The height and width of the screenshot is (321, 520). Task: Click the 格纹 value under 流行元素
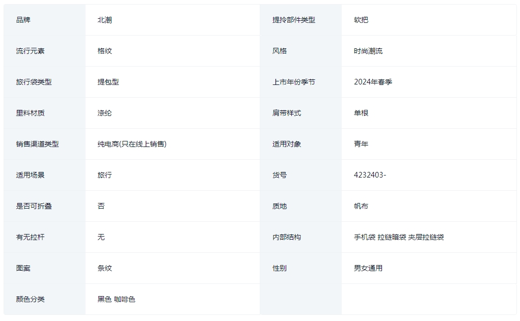coord(104,51)
